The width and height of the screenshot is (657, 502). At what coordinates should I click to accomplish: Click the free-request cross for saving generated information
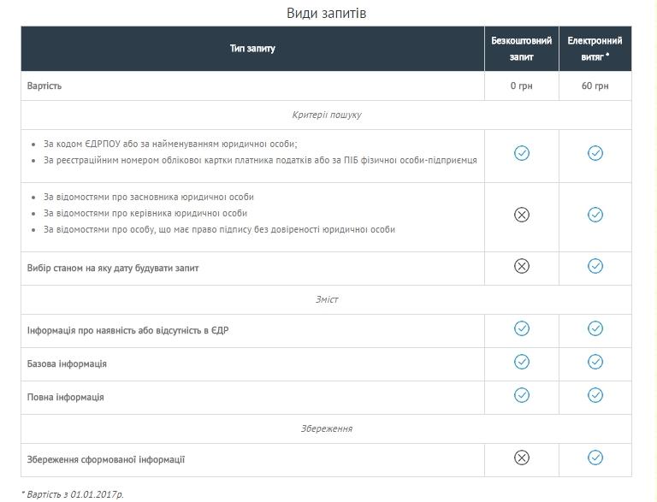click(x=522, y=458)
